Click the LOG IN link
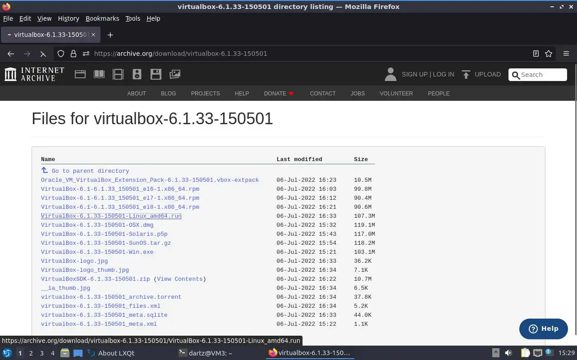The width and height of the screenshot is (577, 360). [444, 74]
